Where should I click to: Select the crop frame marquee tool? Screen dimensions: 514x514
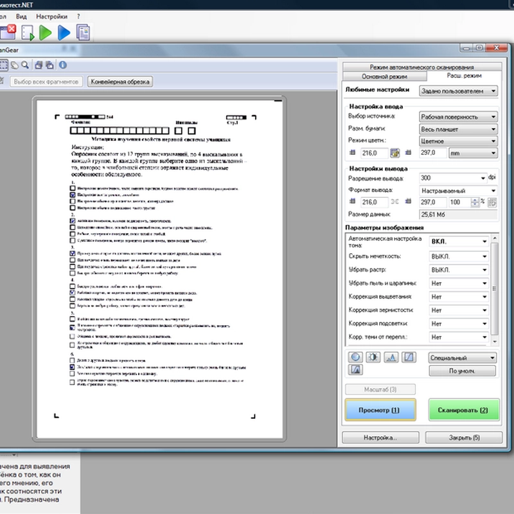tap(4, 64)
